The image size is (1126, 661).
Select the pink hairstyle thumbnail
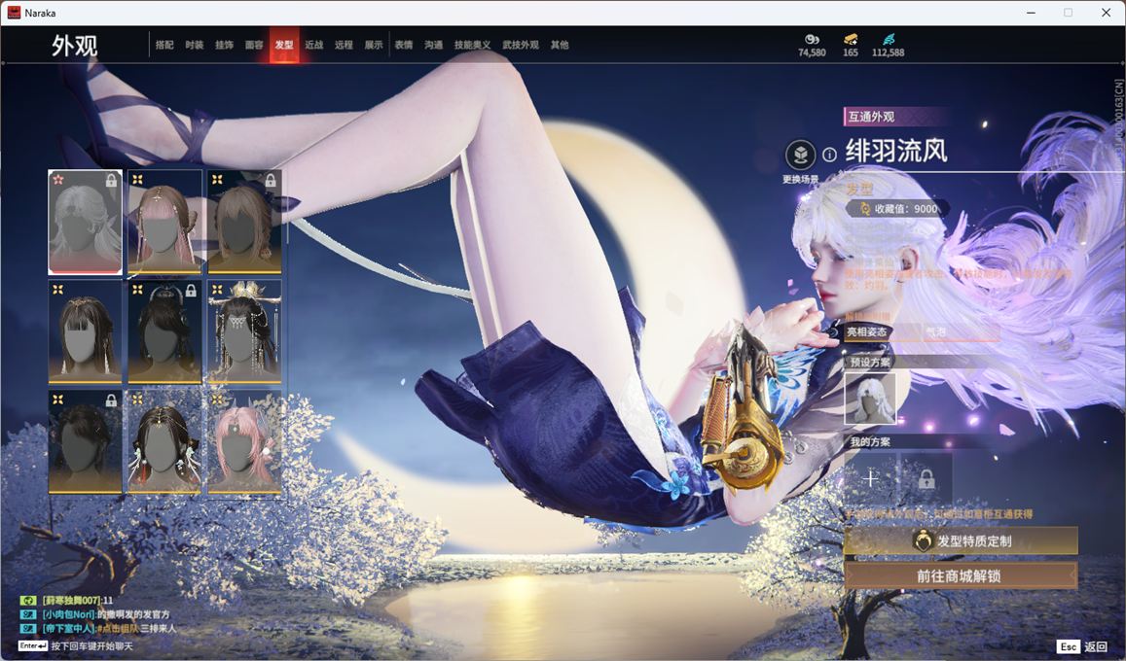click(x=244, y=441)
